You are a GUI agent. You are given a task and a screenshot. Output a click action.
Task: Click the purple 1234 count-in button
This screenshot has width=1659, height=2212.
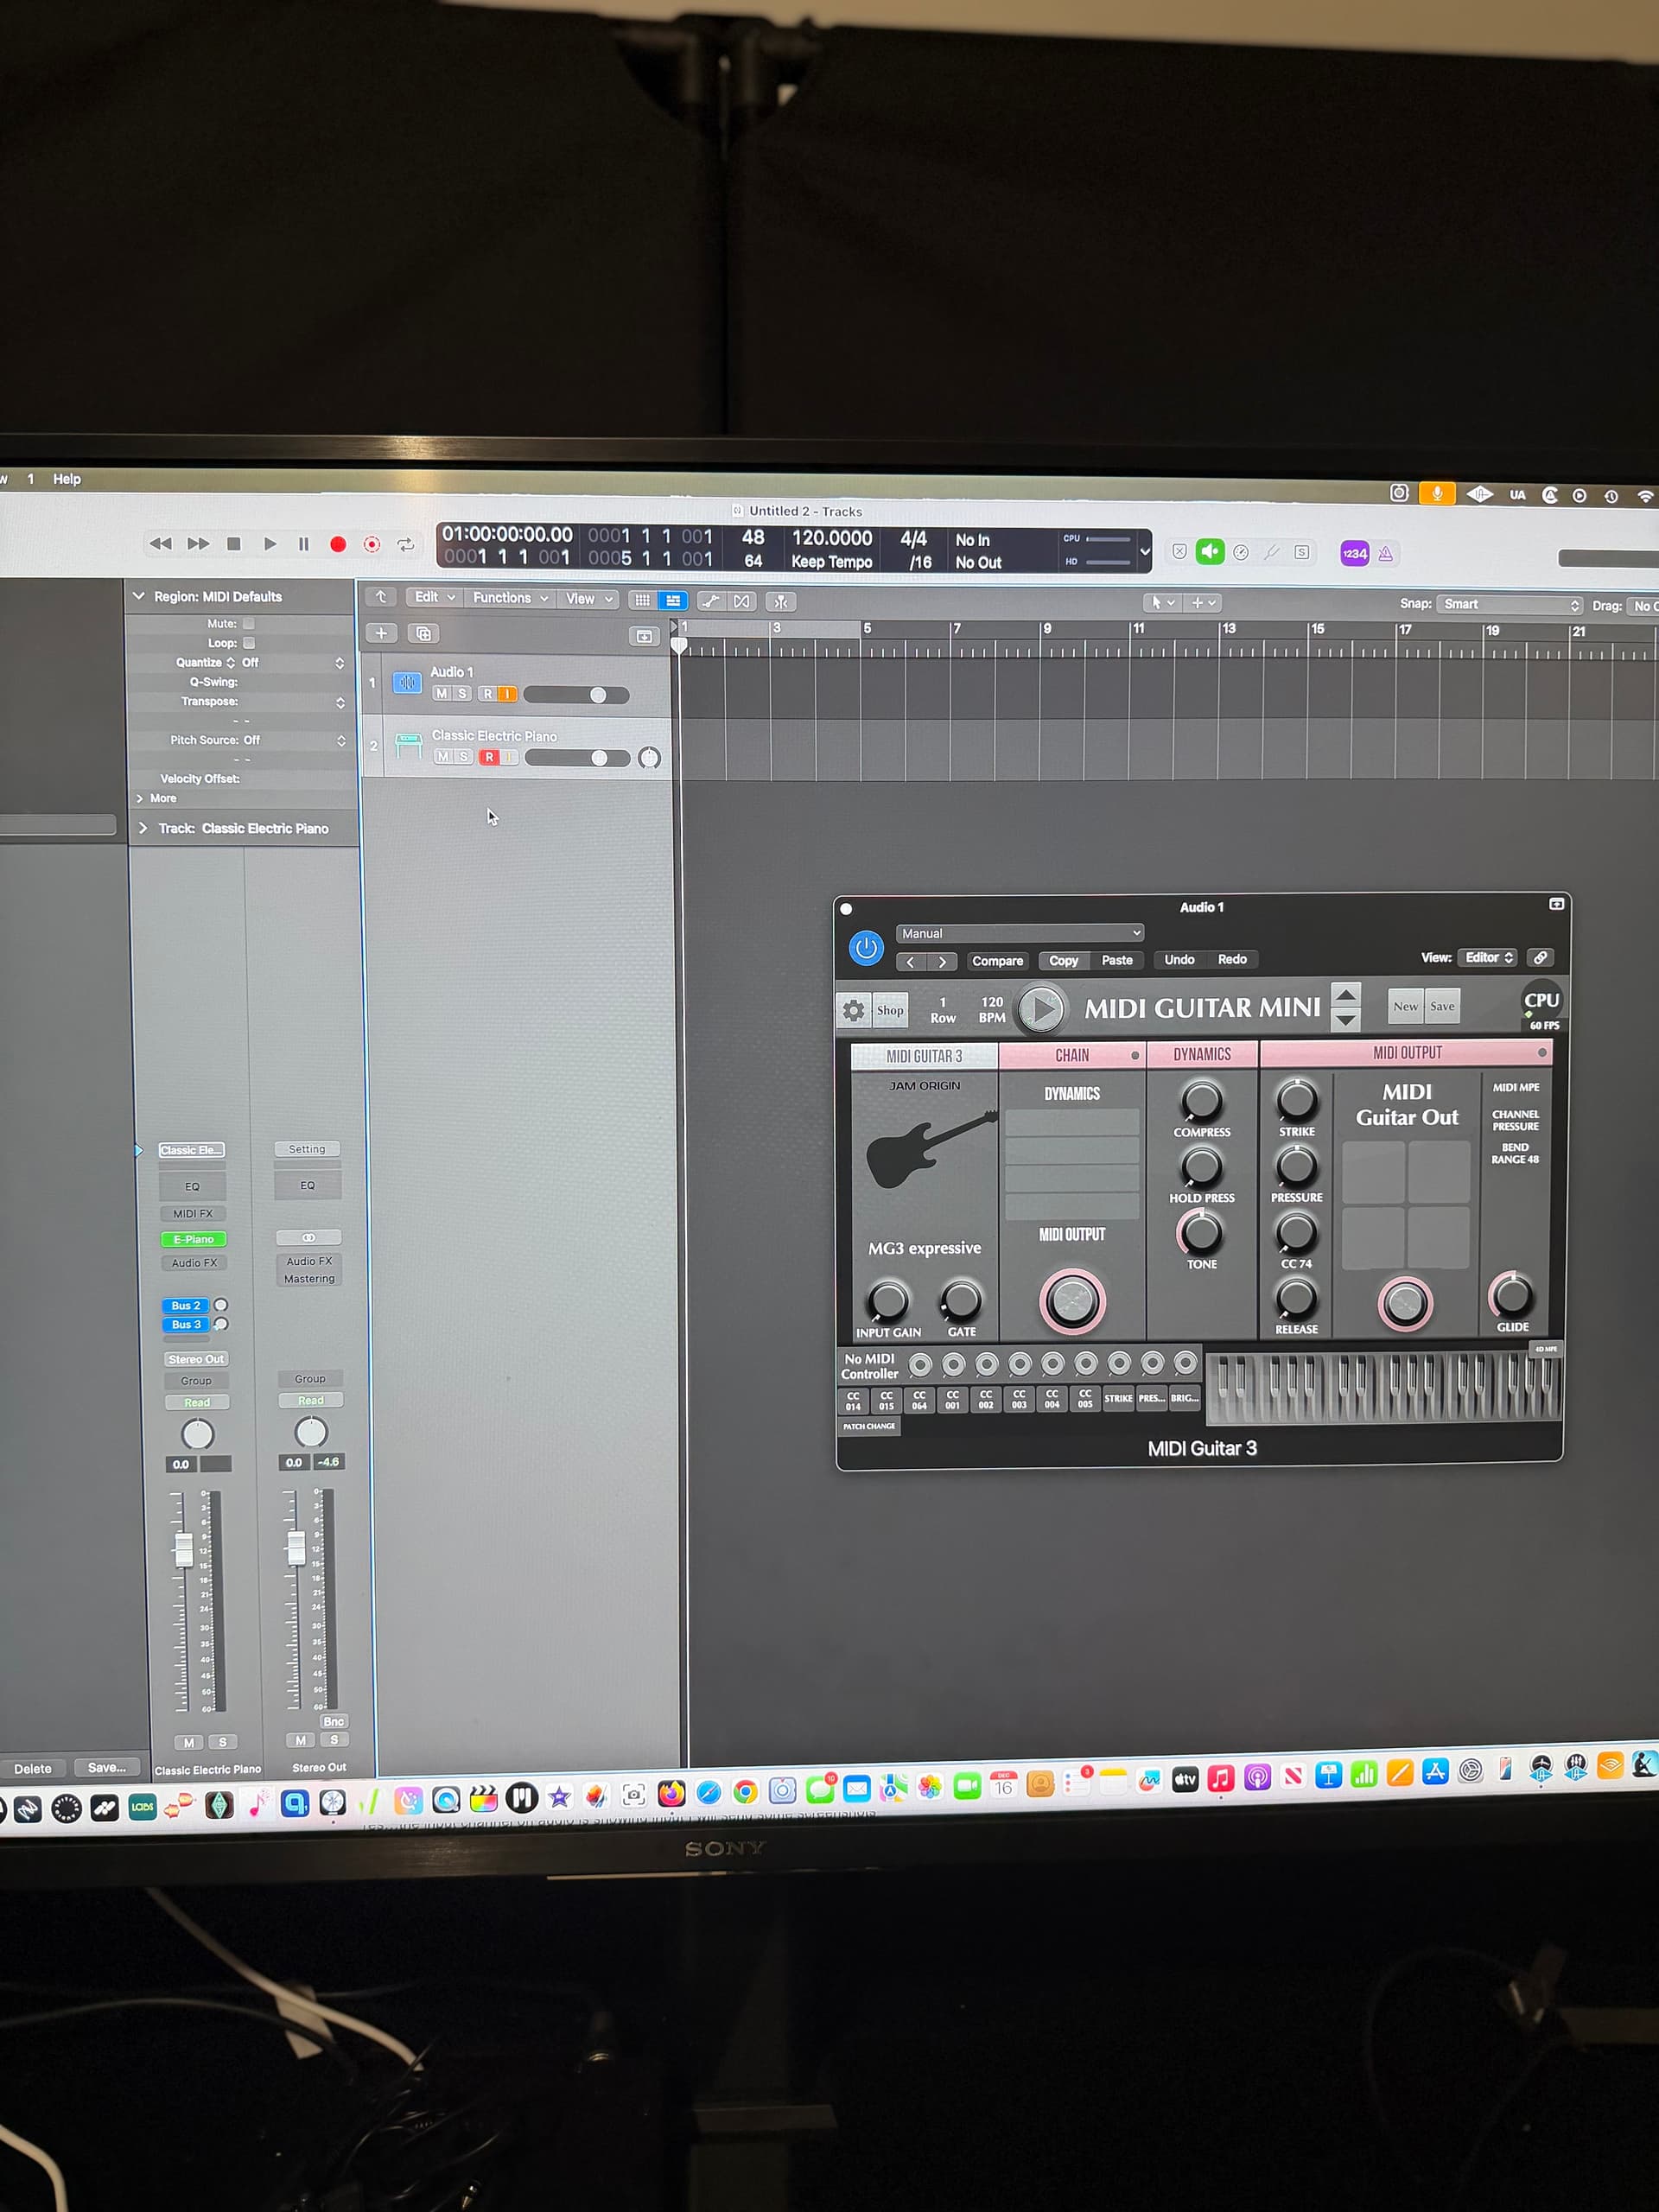click(1354, 553)
